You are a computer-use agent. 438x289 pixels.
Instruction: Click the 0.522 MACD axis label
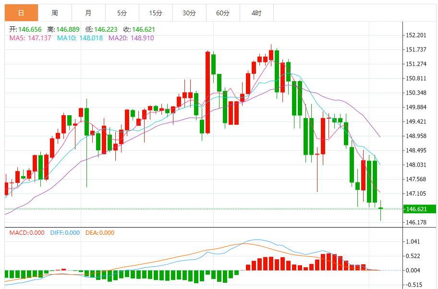pos(413,256)
